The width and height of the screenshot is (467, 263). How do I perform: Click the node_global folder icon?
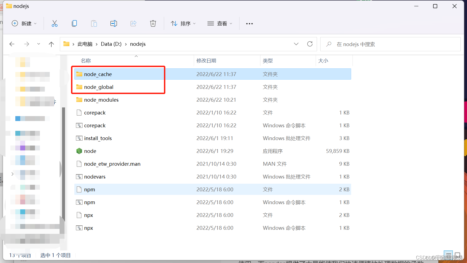(79, 87)
